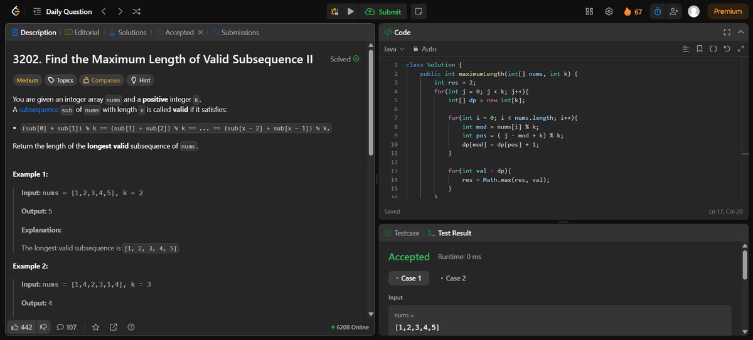Start the timer stopwatch icon
The image size is (753, 340).
[x=657, y=11]
